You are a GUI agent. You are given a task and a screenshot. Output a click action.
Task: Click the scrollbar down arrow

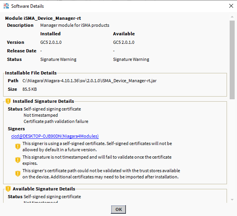[232, 199]
